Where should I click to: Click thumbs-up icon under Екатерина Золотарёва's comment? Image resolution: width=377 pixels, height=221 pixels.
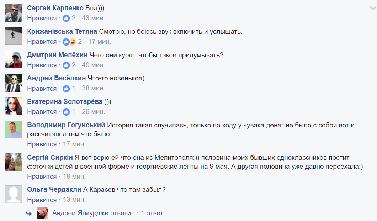tap(66, 112)
